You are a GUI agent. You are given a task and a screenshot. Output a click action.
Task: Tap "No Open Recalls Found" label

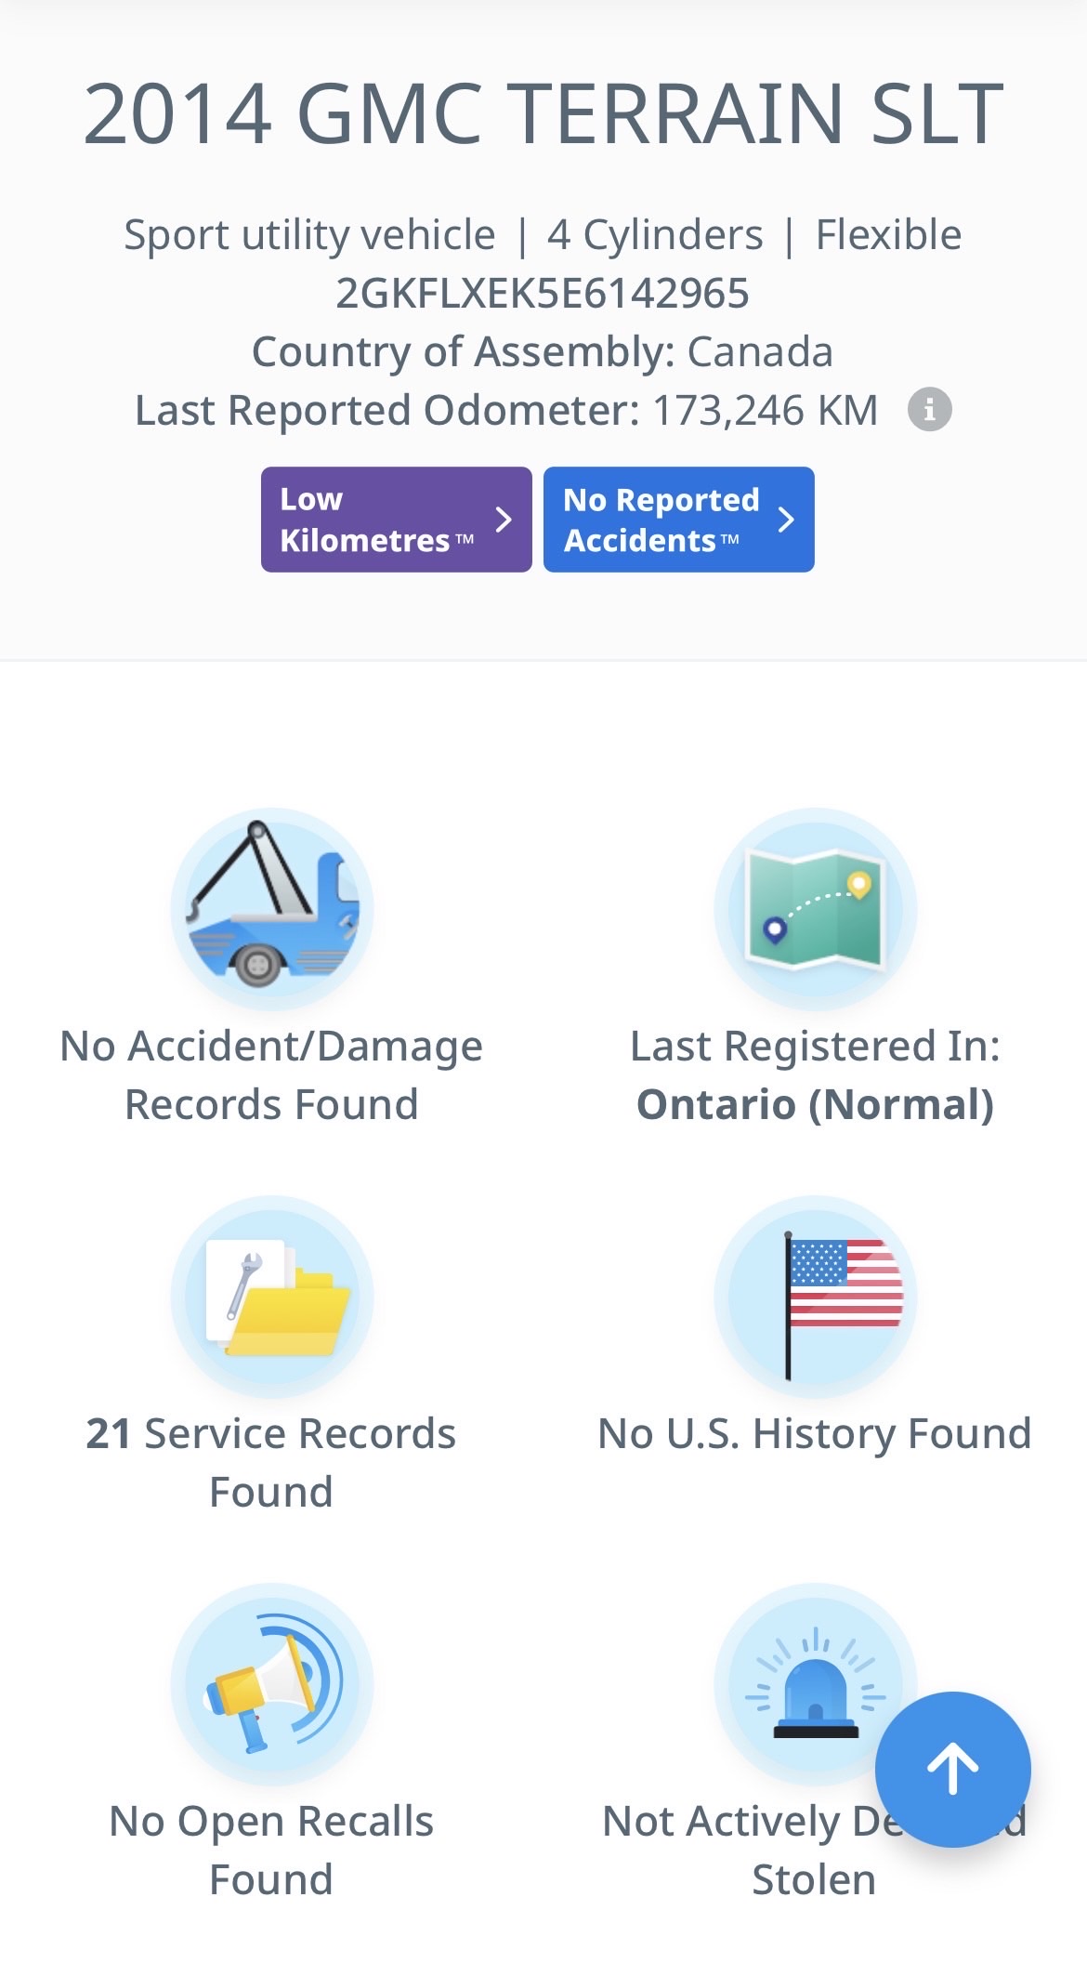point(271,1850)
